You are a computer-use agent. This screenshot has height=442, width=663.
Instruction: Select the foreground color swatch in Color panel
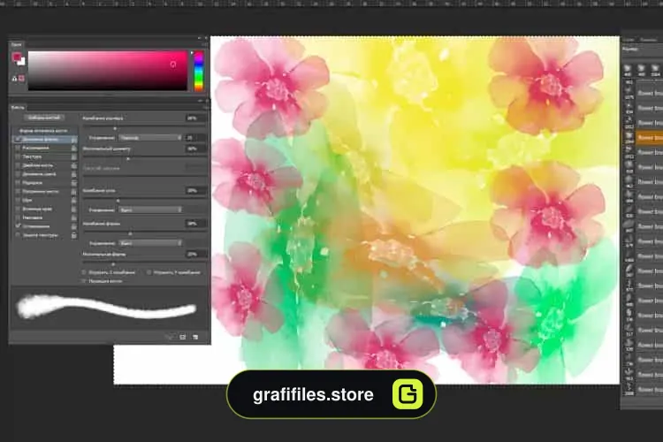(16, 57)
